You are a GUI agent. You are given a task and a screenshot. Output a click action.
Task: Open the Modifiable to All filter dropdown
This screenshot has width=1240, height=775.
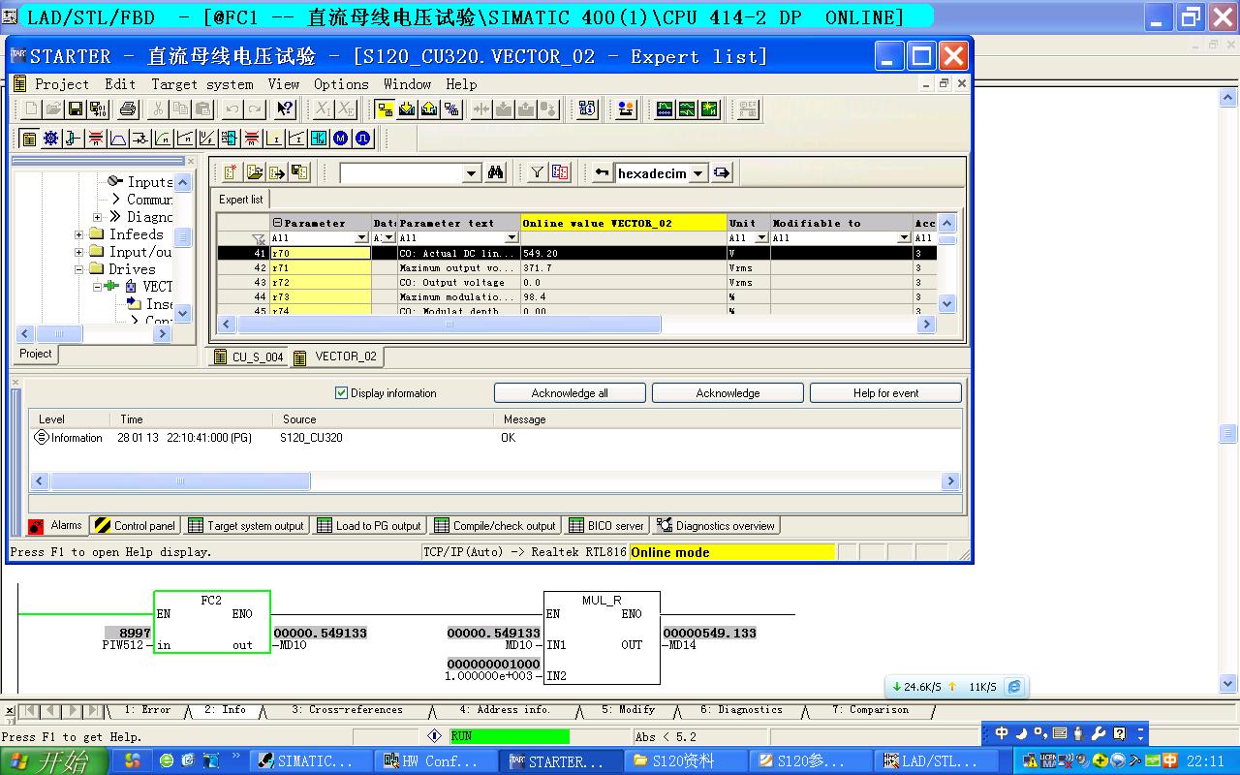904,238
